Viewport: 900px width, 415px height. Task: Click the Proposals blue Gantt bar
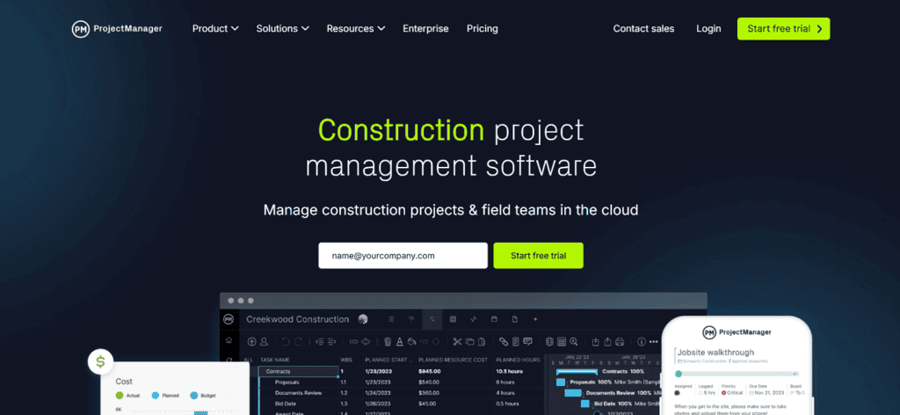pos(561,382)
